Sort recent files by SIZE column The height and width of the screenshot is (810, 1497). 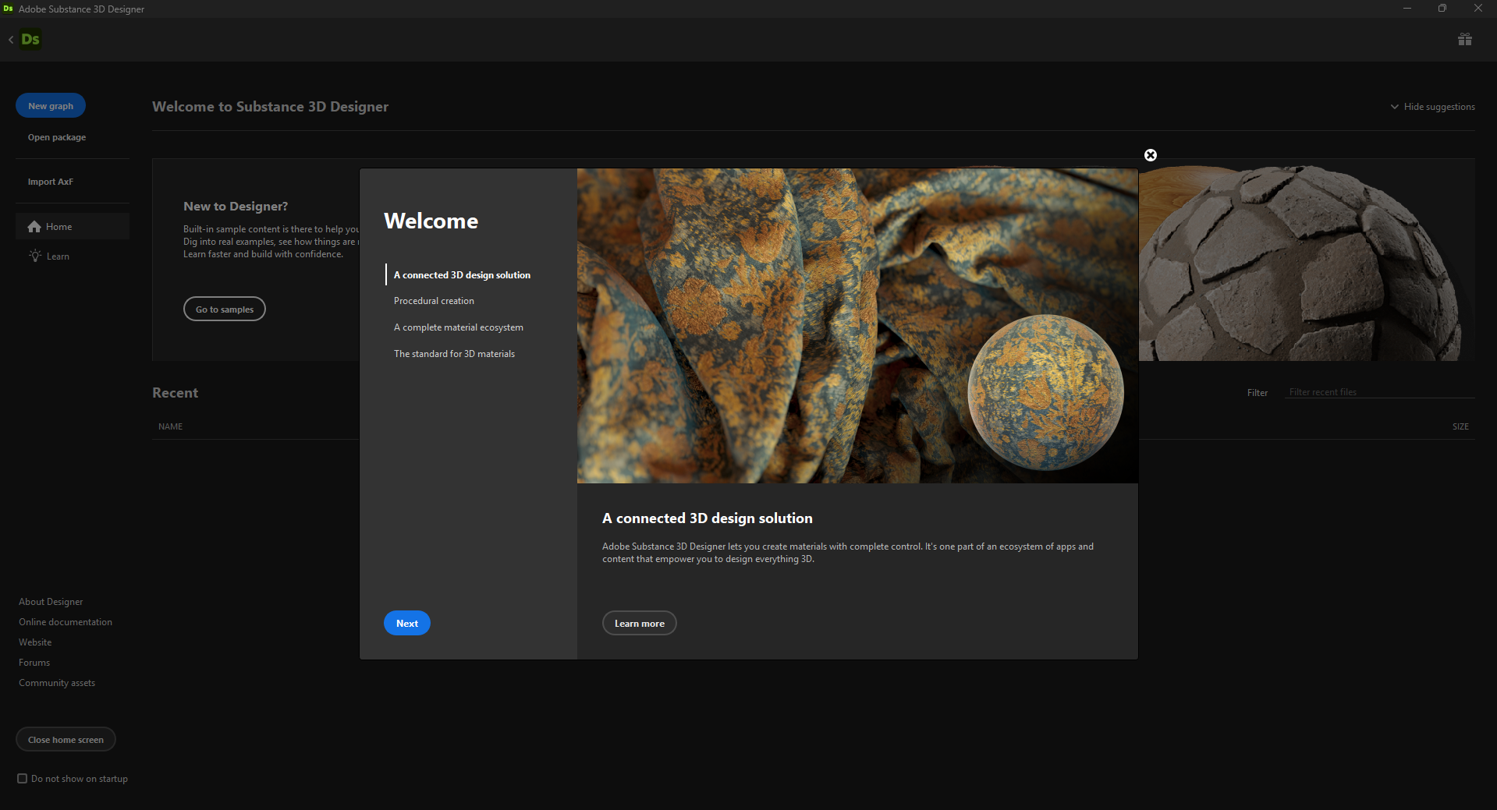(x=1460, y=426)
